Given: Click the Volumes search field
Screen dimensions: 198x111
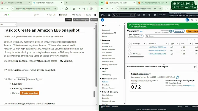Looking at the screenshot, I should (171, 36).
